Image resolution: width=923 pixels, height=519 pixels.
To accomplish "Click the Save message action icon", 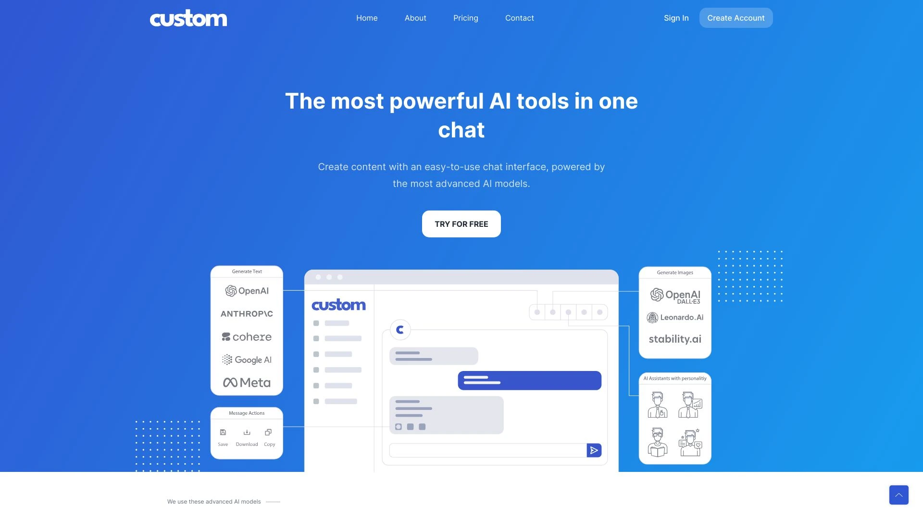I will coord(223,432).
